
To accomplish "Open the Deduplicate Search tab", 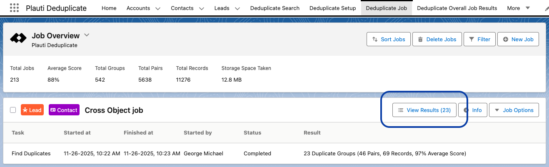I will 275,8.
